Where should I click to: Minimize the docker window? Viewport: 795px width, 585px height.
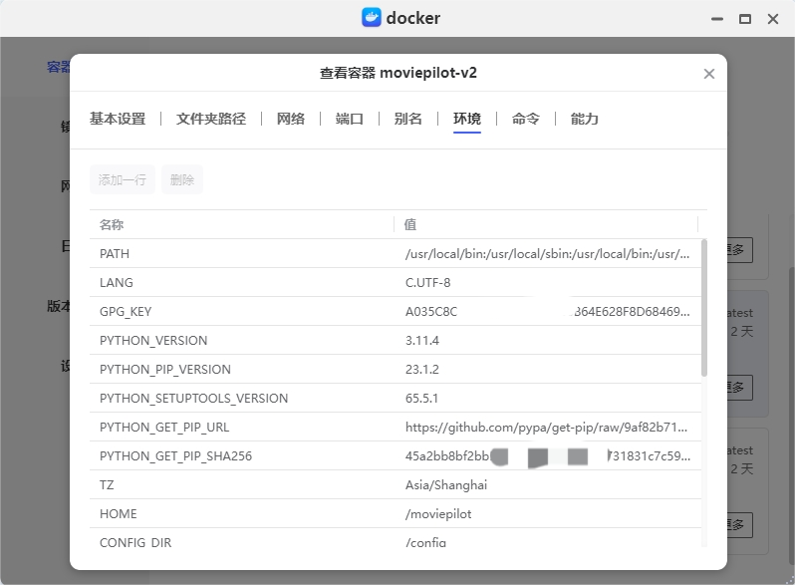(x=717, y=19)
